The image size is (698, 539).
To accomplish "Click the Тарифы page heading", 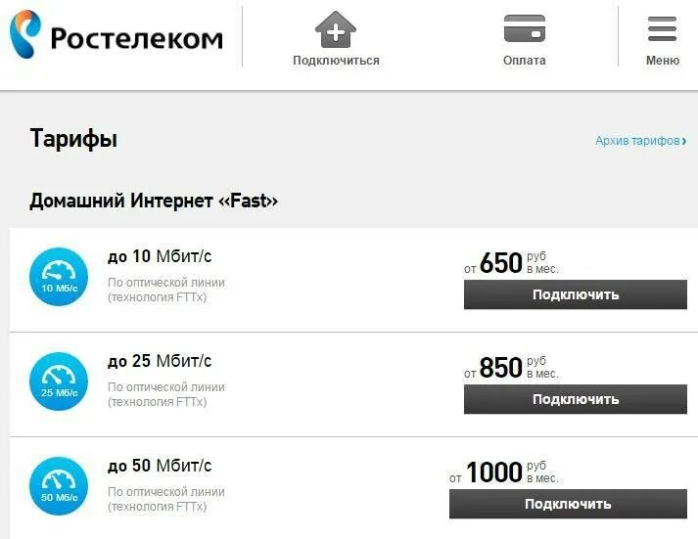I will pyautogui.click(x=73, y=139).
